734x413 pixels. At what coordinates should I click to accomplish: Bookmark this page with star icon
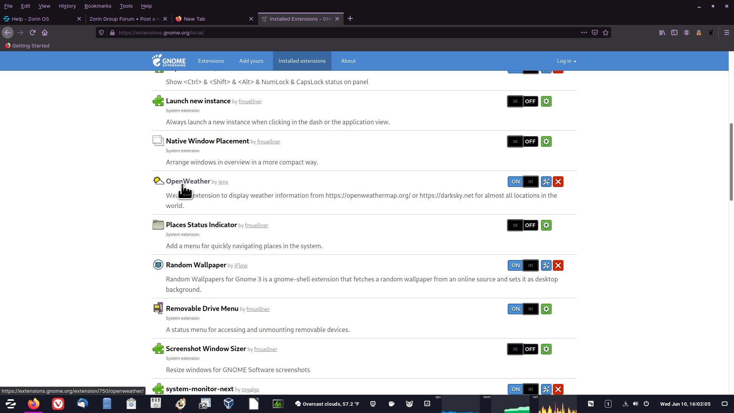[606, 33]
